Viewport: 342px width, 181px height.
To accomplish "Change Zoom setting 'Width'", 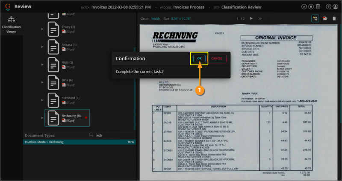I will [156, 18].
